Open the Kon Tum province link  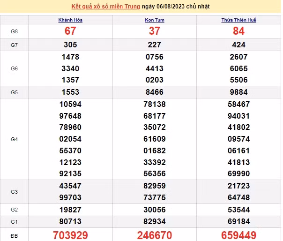(x=154, y=20)
